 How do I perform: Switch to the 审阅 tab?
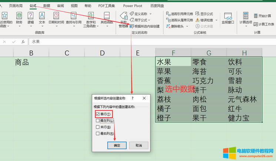tap(60, 6)
